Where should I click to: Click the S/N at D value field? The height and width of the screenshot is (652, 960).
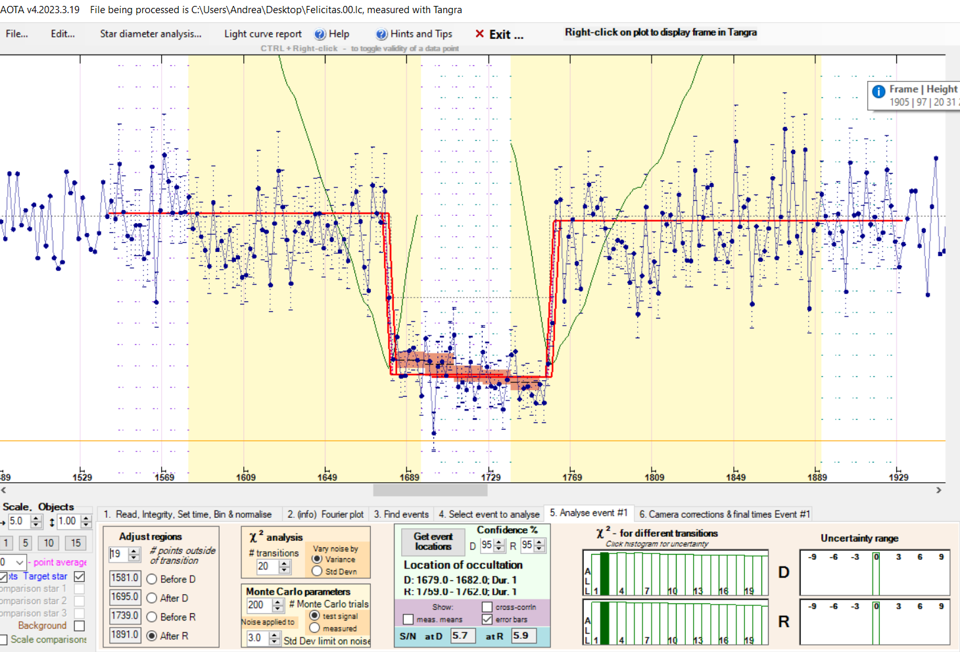(463, 636)
